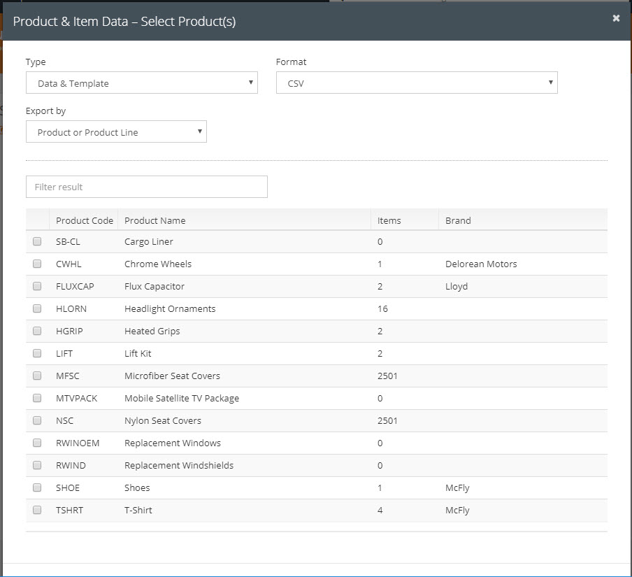Open the Format dropdown showing CSV
Screen dimensions: 632x577
(x=417, y=83)
